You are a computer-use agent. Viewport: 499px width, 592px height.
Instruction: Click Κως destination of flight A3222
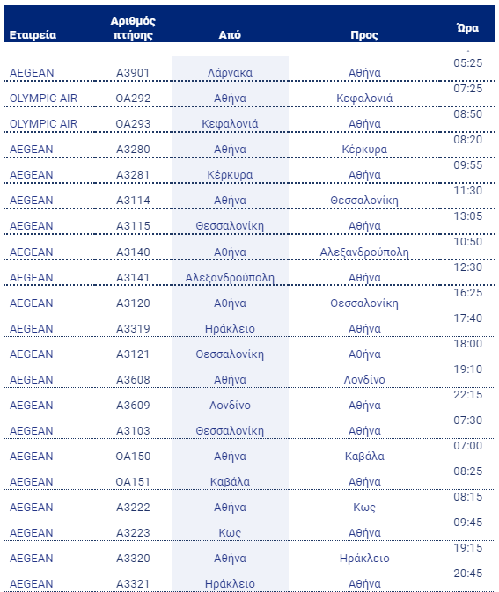tap(364, 507)
